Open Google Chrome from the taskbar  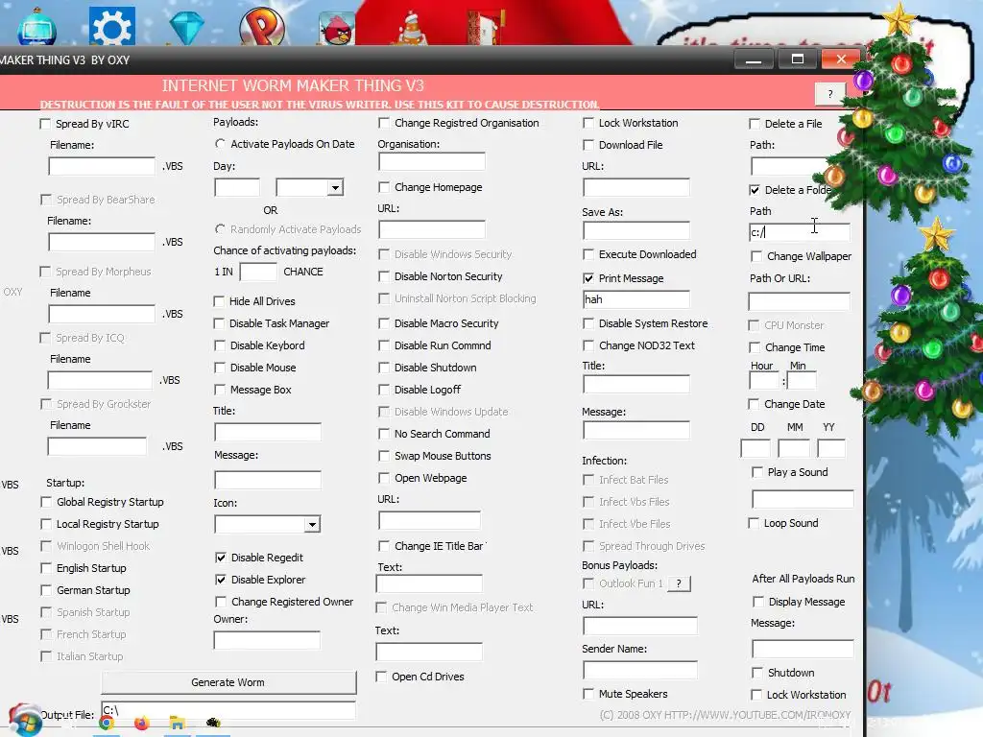(107, 724)
